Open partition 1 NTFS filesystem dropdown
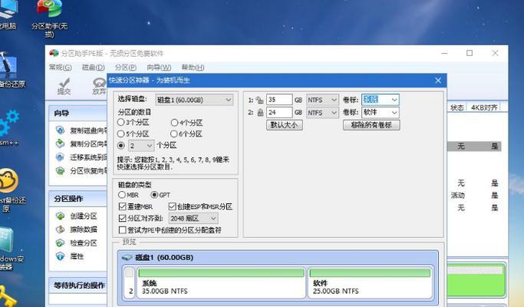This screenshot has width=524, height=307. click(322, 100)
